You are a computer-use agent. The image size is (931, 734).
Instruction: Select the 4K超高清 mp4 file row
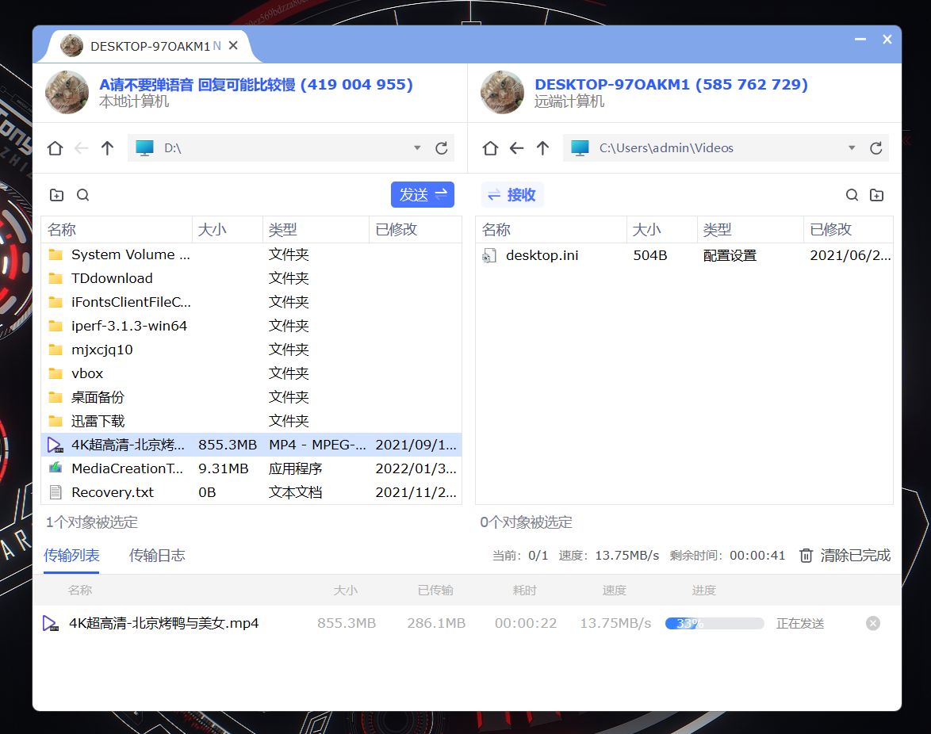coord(251,445)
